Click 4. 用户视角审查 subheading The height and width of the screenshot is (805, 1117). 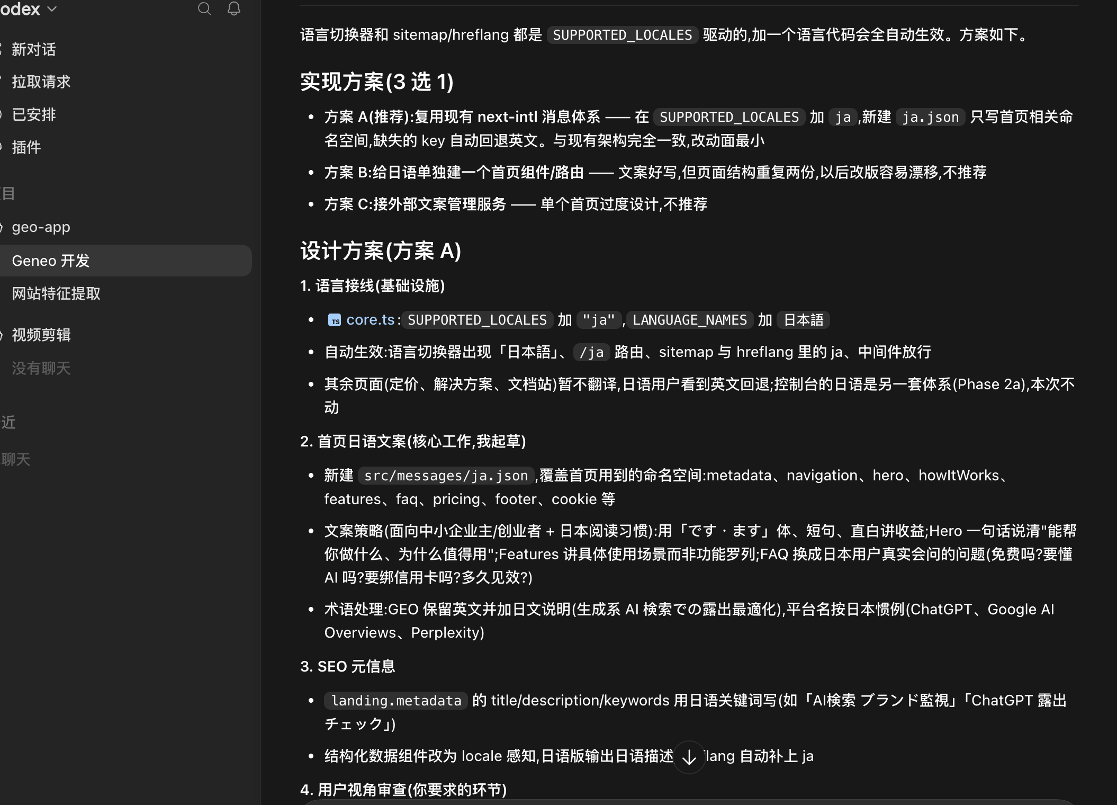[403, 790]
